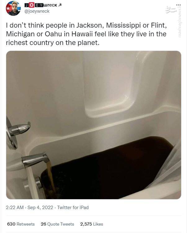Click the E letter box in display name
Screen dimensions: 187x233
[x=37, y=5]
